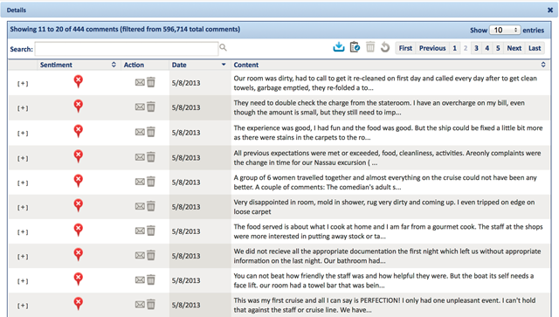
Task: Email the dirty room comment
Action: click(x=140, y=83)
